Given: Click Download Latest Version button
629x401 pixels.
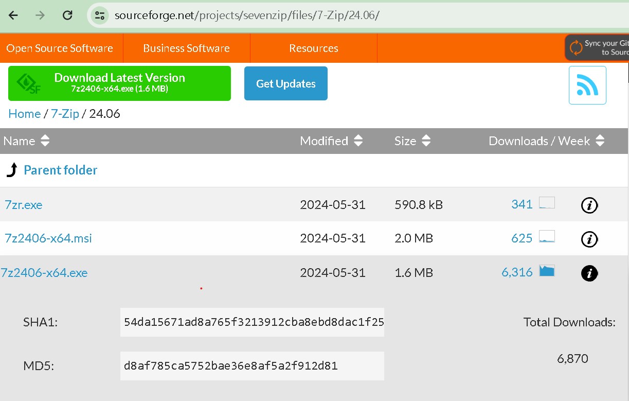Looking at the screenshot, I should [119, 83].
